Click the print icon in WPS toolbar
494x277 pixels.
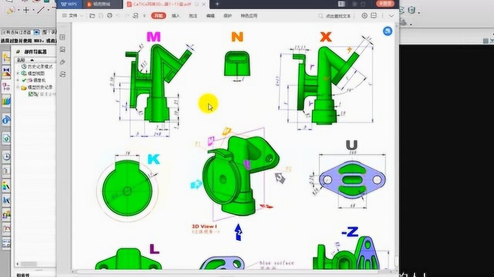click(110, 16)
